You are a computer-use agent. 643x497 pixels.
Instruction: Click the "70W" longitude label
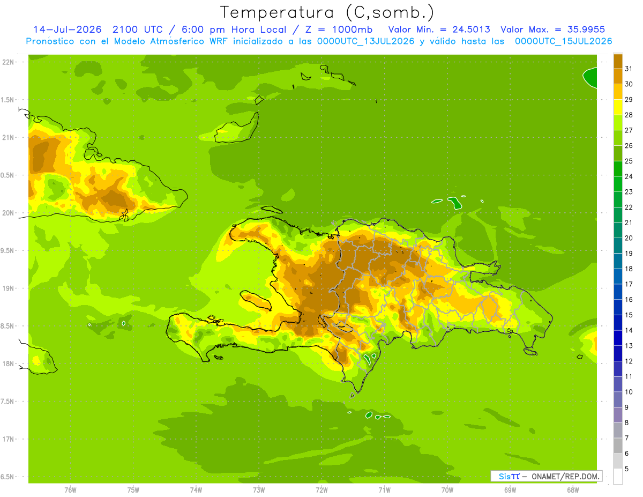point(447,490)
